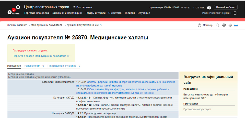
Task: Open Заказчики и поставщики menu
Action: click(x=67, y=13)
